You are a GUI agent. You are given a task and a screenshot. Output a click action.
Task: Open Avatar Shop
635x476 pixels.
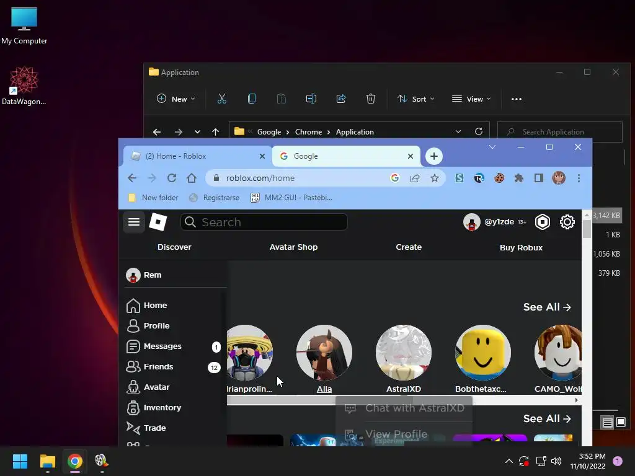[293, 247]
